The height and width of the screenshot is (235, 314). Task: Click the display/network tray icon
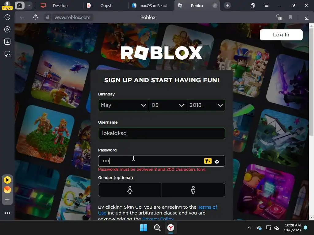click(269, 228)
